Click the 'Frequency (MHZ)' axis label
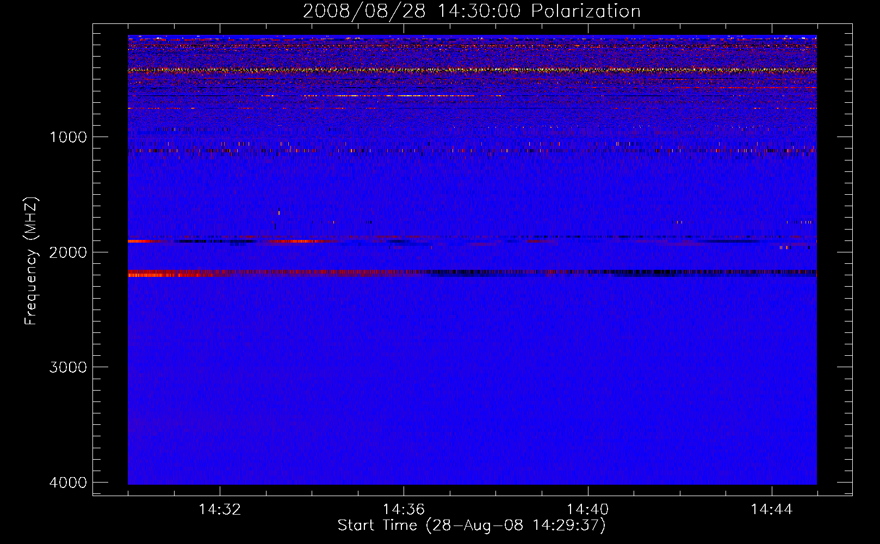 pyautogui.click(x=32, y=261)
